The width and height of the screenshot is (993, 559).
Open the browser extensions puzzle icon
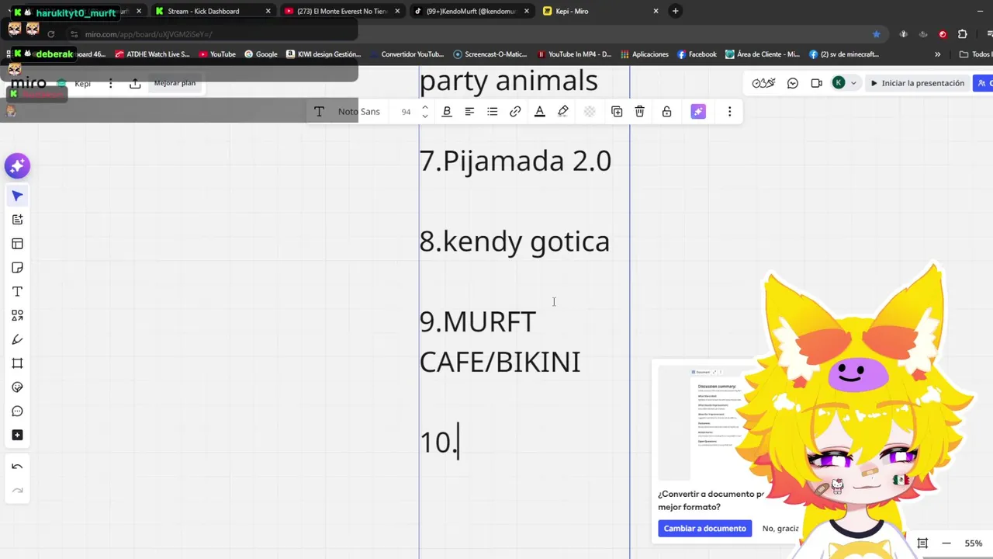coord(963,34)
